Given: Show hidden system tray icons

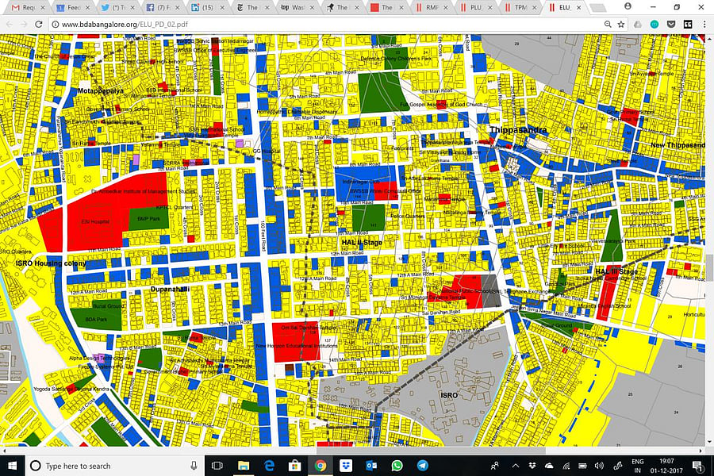Looking at the screenshot, I should pos(516,466).
